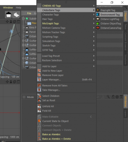128x142 pixels.
Task: Expand the Add to Layer arrow
Action: click(94, 66)
